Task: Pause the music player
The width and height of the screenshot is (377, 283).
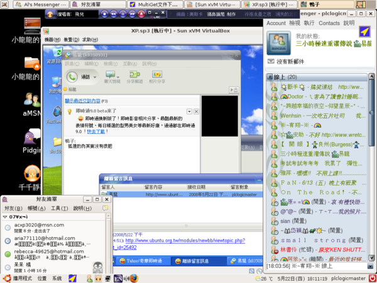Action: coord(123,14)
